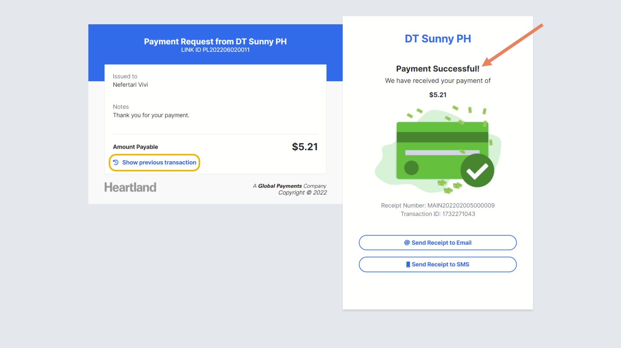
Task: Click the LINK ID PL202206020011 text
Action: tap(215, 50)
